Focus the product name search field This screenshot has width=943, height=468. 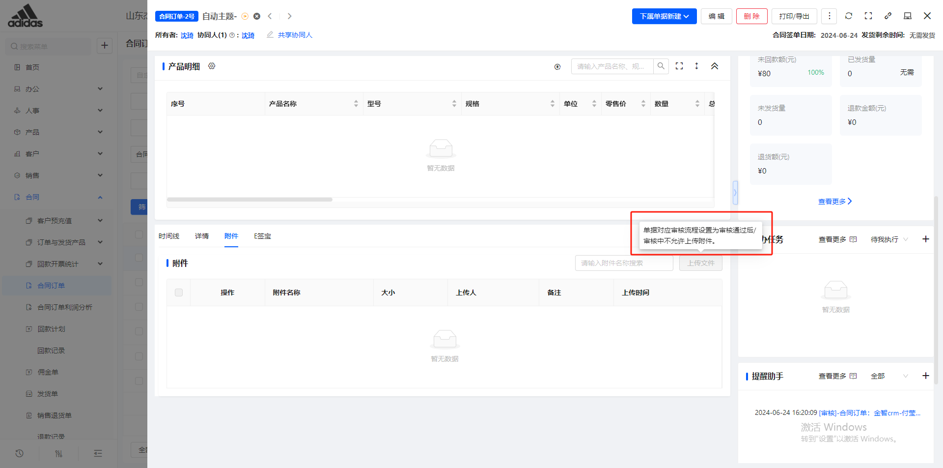(x=612, y=66)
